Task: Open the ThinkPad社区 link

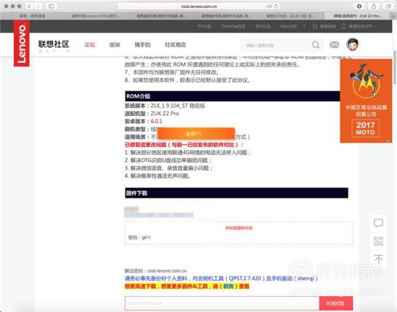Action: [x=233, y=26]
